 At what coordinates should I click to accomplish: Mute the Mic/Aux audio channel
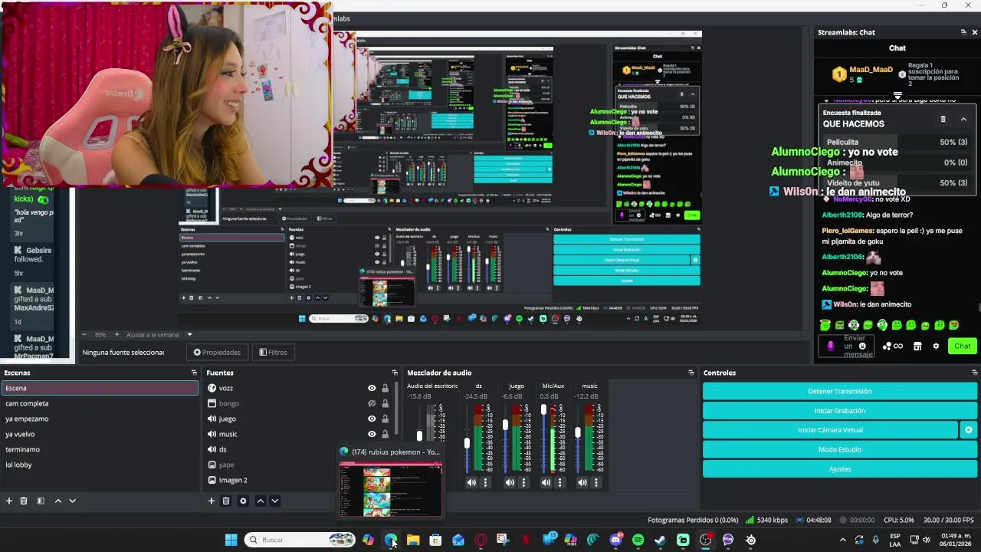coord(546,482)
